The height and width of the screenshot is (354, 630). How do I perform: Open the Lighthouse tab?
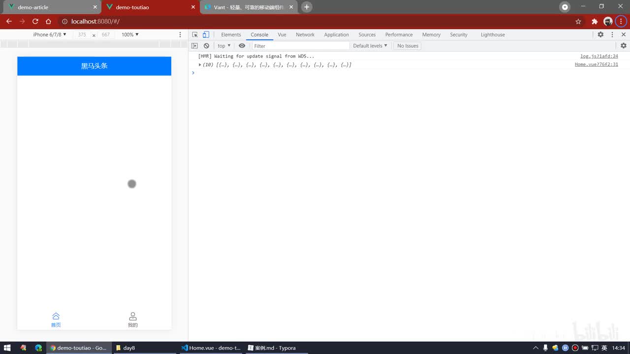(x=493, y=34)
